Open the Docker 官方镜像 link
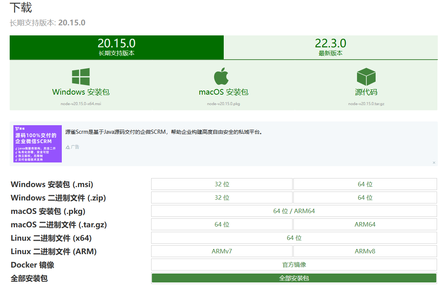This screenshot has width=443, height=294. click(x=293, y=264)
